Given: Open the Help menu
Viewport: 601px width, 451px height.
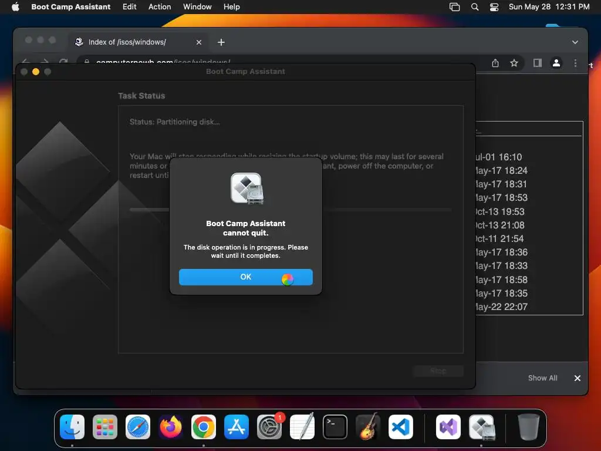Looking at the screenshot, I should point(231,7).
